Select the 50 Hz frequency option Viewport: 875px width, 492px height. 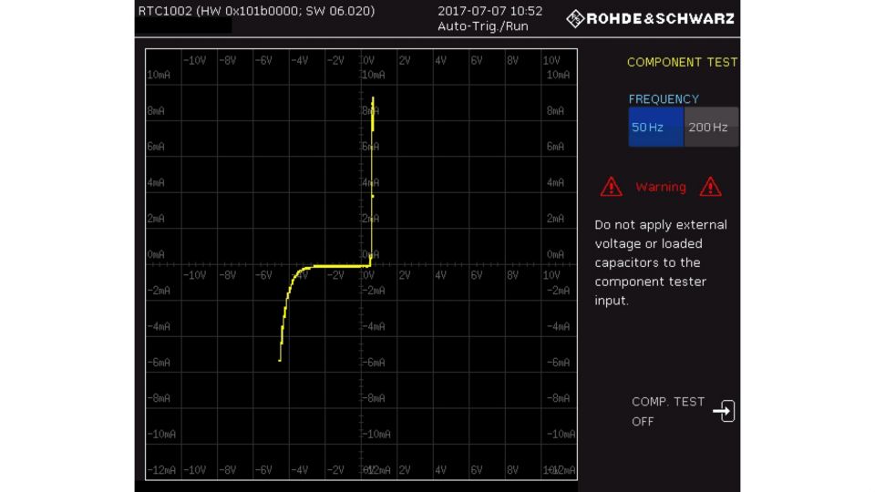click(655, 128)
